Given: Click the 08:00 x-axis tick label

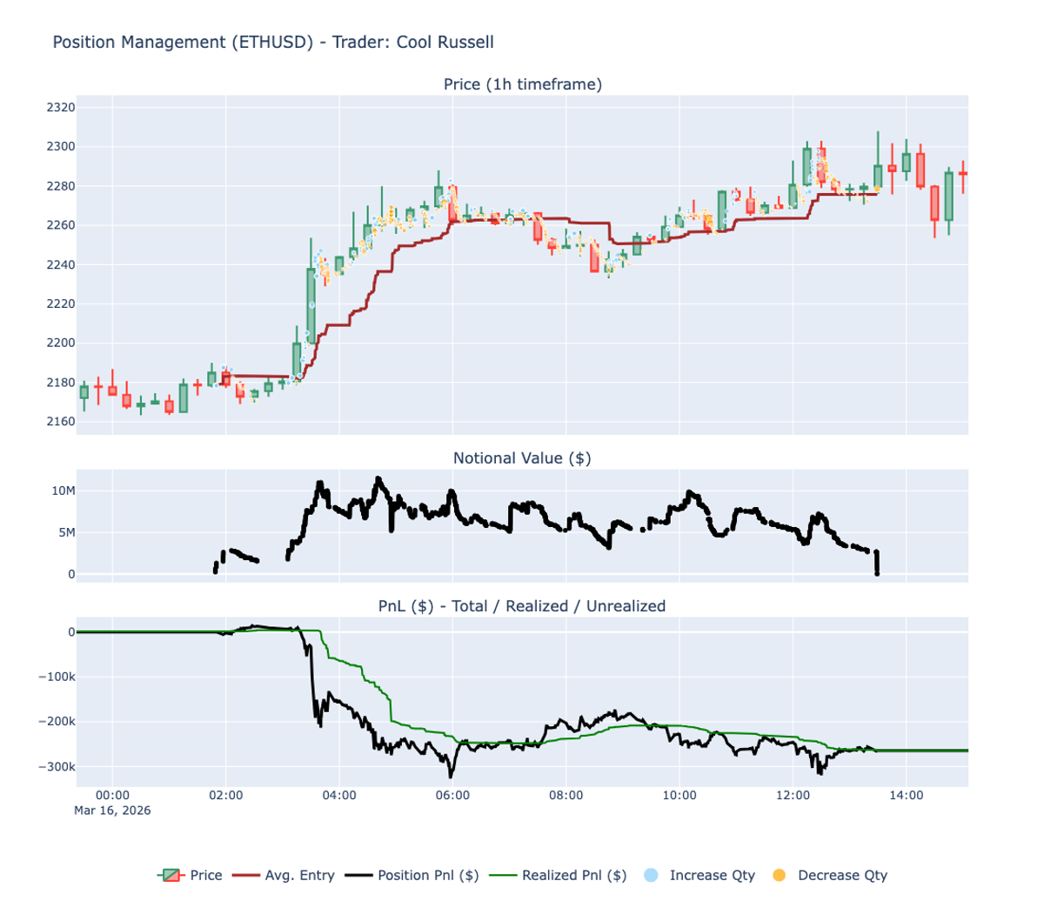Looking at the screenshot, I should tap(567, 793).
